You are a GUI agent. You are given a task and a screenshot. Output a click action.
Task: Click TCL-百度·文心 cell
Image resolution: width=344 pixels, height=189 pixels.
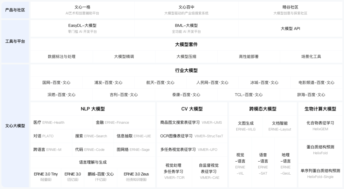(248, 95)
